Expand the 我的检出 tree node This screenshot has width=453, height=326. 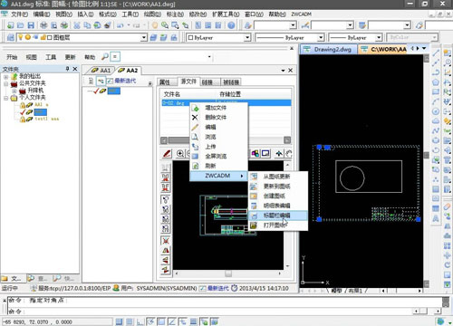click(6, 76)
